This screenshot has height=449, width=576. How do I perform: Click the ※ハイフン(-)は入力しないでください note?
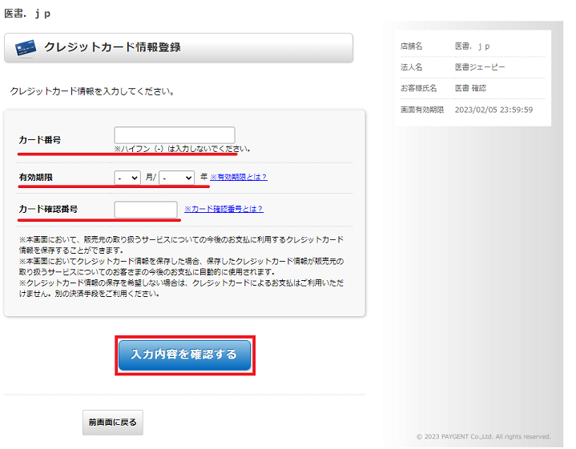click(x=182, y=149)
